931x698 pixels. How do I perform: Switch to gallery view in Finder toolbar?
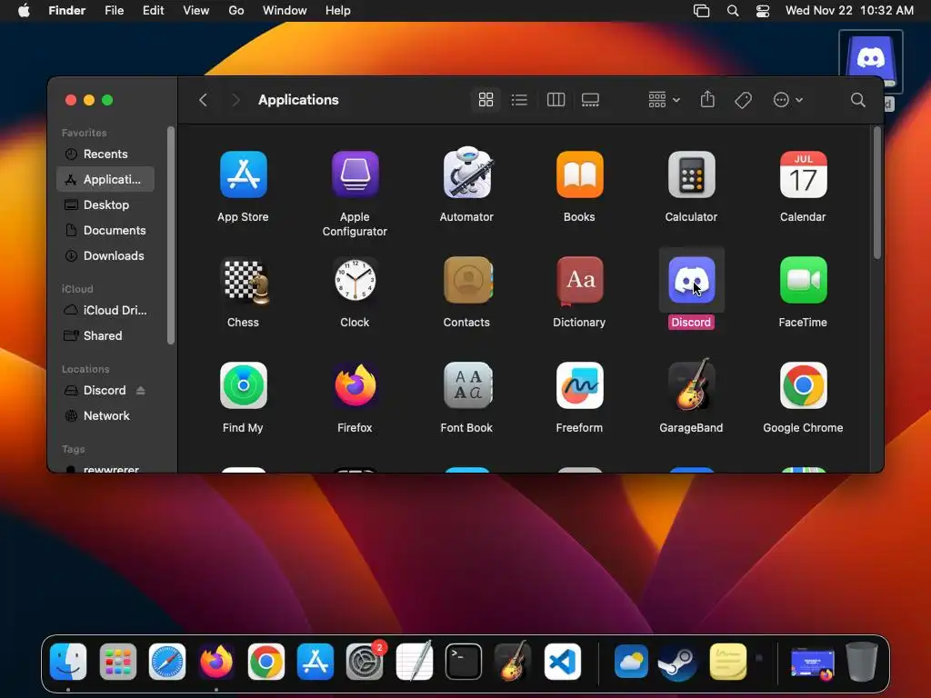coord(590,100)
